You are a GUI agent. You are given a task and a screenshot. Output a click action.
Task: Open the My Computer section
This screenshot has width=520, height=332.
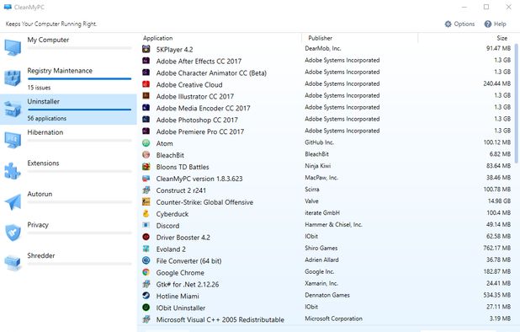pyautogui.click(x=68, y=47)
